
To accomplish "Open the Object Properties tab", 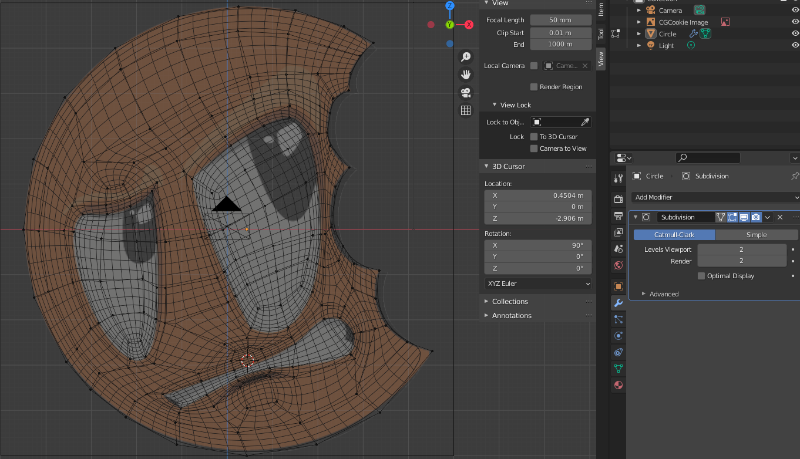I will 618,286.
